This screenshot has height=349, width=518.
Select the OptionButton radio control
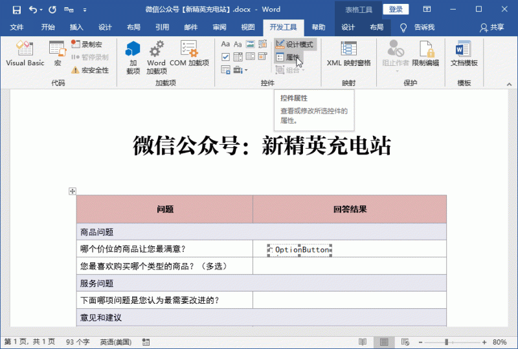300,250
